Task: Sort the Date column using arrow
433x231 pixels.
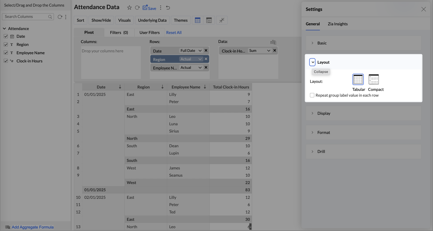Action: tap(120, 87)
